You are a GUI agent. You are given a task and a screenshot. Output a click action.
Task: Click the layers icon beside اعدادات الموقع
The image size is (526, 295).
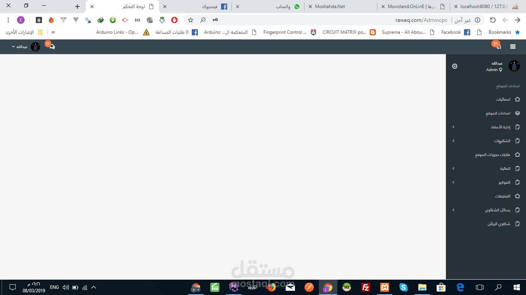click(517, 113)
